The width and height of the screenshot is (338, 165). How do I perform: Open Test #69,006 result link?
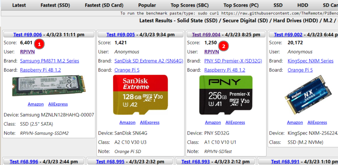pyautogui.click(x=28, y=35)
